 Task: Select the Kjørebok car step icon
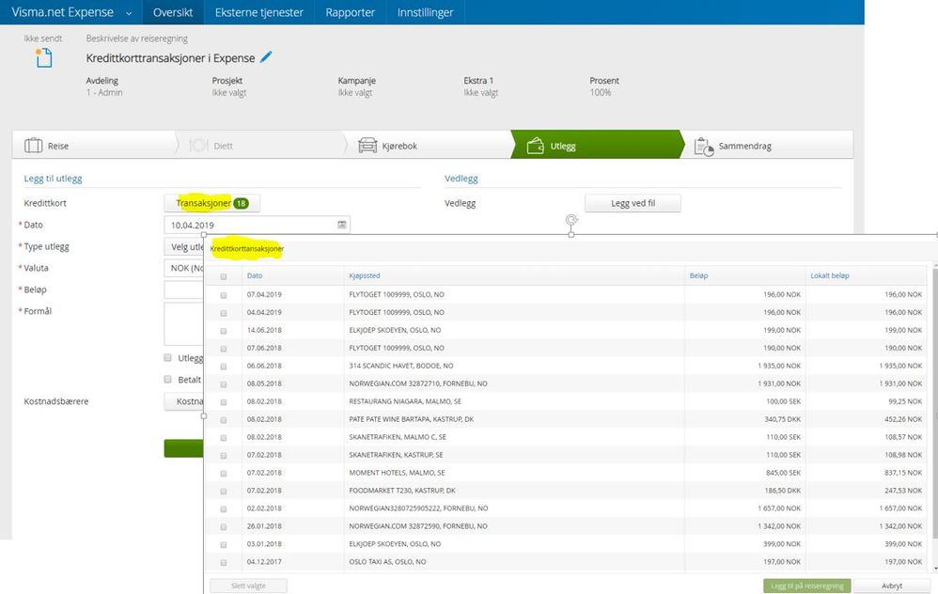(x=367, y=146)
